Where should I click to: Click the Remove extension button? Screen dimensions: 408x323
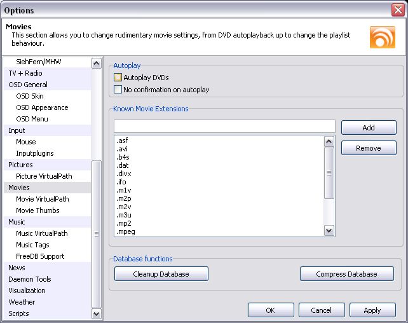tap(369, 148)
